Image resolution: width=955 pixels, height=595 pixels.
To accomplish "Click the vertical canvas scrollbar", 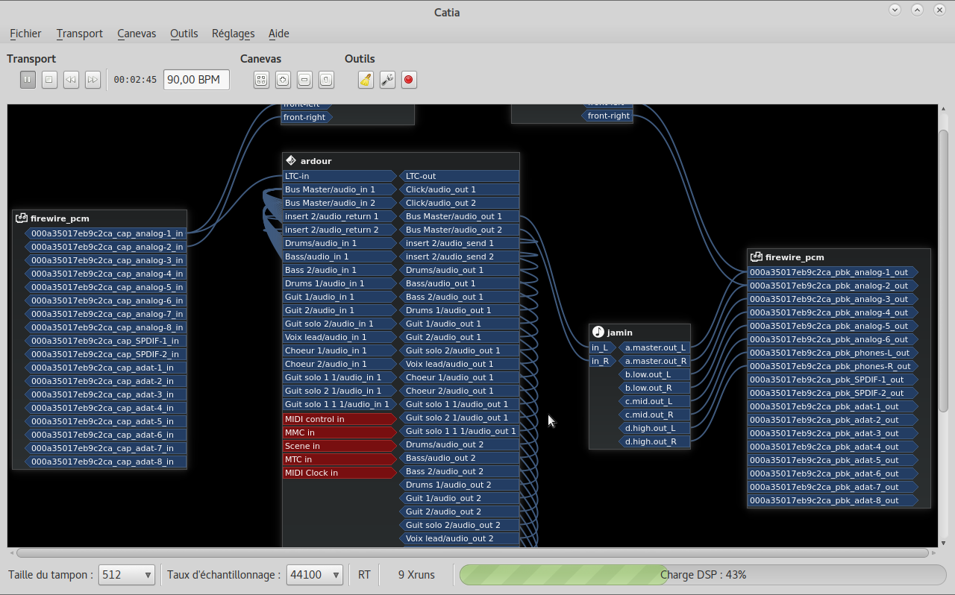I will click(943, 272).
